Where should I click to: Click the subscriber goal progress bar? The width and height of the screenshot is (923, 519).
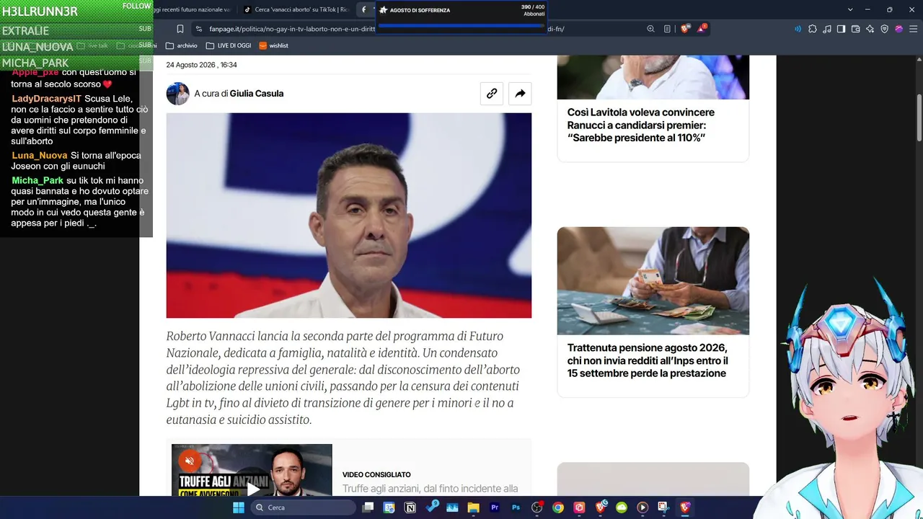pyautogui.click(x=461, y=27)
